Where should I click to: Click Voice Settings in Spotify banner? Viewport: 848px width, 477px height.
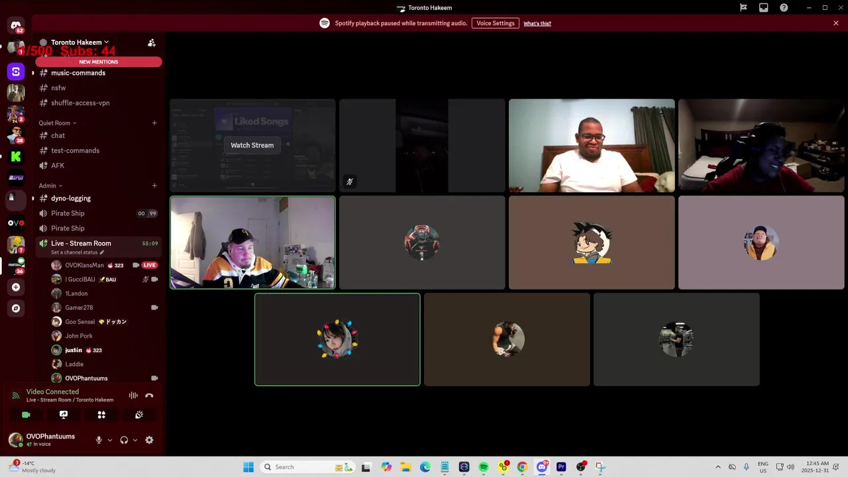point(496,23)
